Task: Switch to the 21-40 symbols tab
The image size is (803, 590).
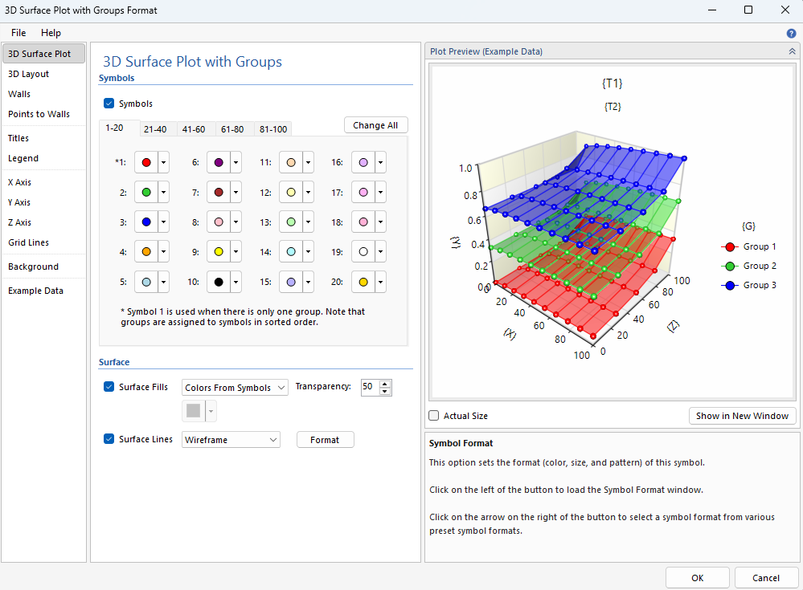Action: pos(155,129)
